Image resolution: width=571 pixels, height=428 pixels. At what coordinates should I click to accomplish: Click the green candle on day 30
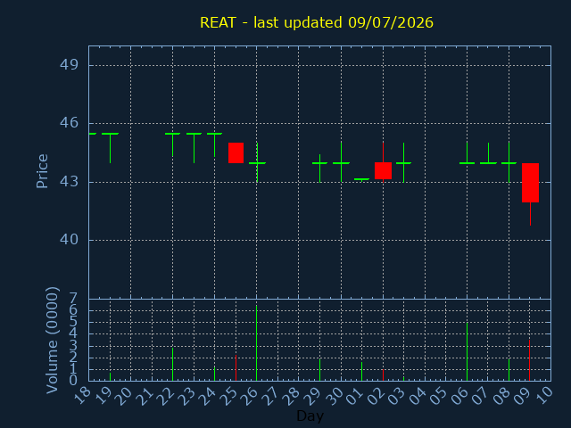(x=341, y=162)
